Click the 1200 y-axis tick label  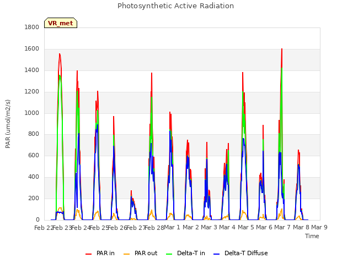(32, 92)
